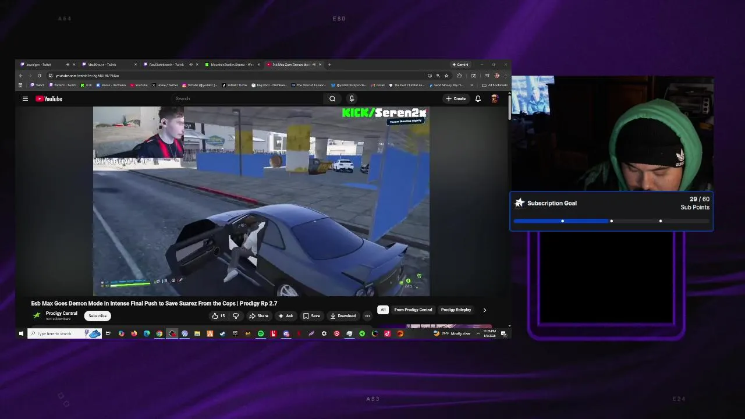Click the YouTube logo
This screenshot has width=745, height=419.
[49, 99]
